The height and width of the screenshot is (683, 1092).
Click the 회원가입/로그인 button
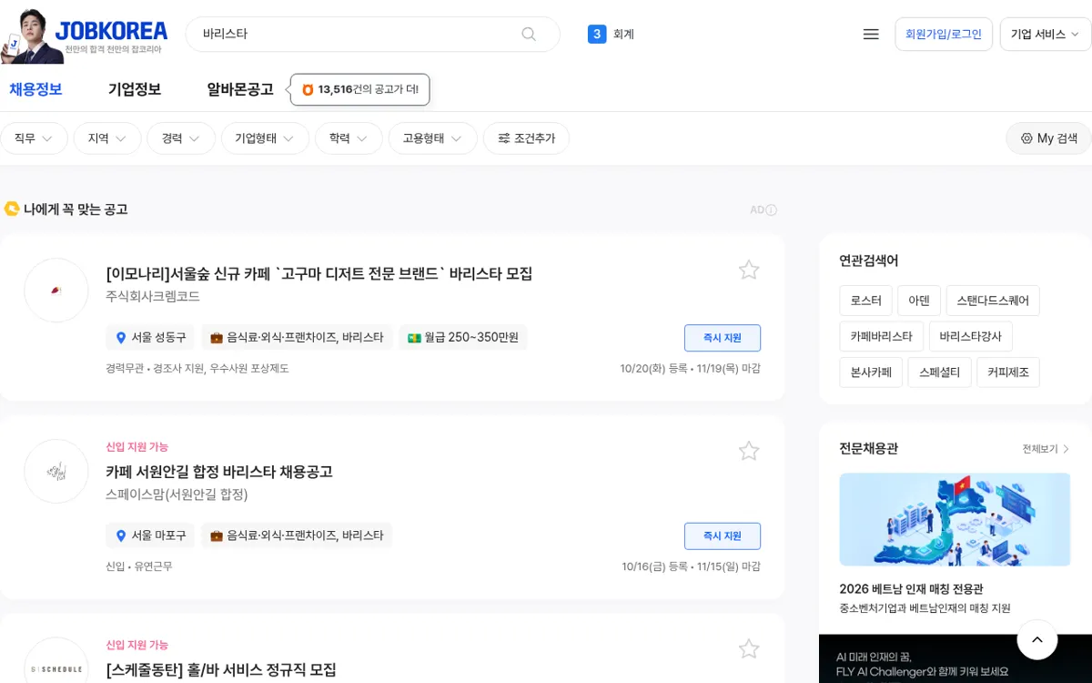(944, 34)
